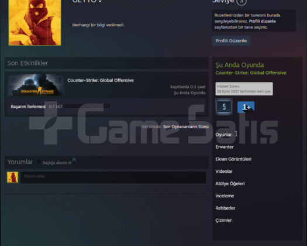This screenshot has height=246, width=307.
Task: Open the Envanter inventory page
Action: click(x=225, y=147)
